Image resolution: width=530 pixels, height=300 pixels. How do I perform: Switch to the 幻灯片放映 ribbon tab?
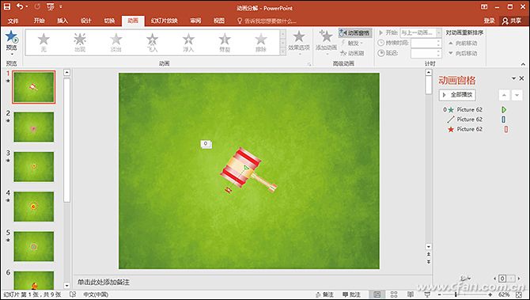tap(164, 21)
